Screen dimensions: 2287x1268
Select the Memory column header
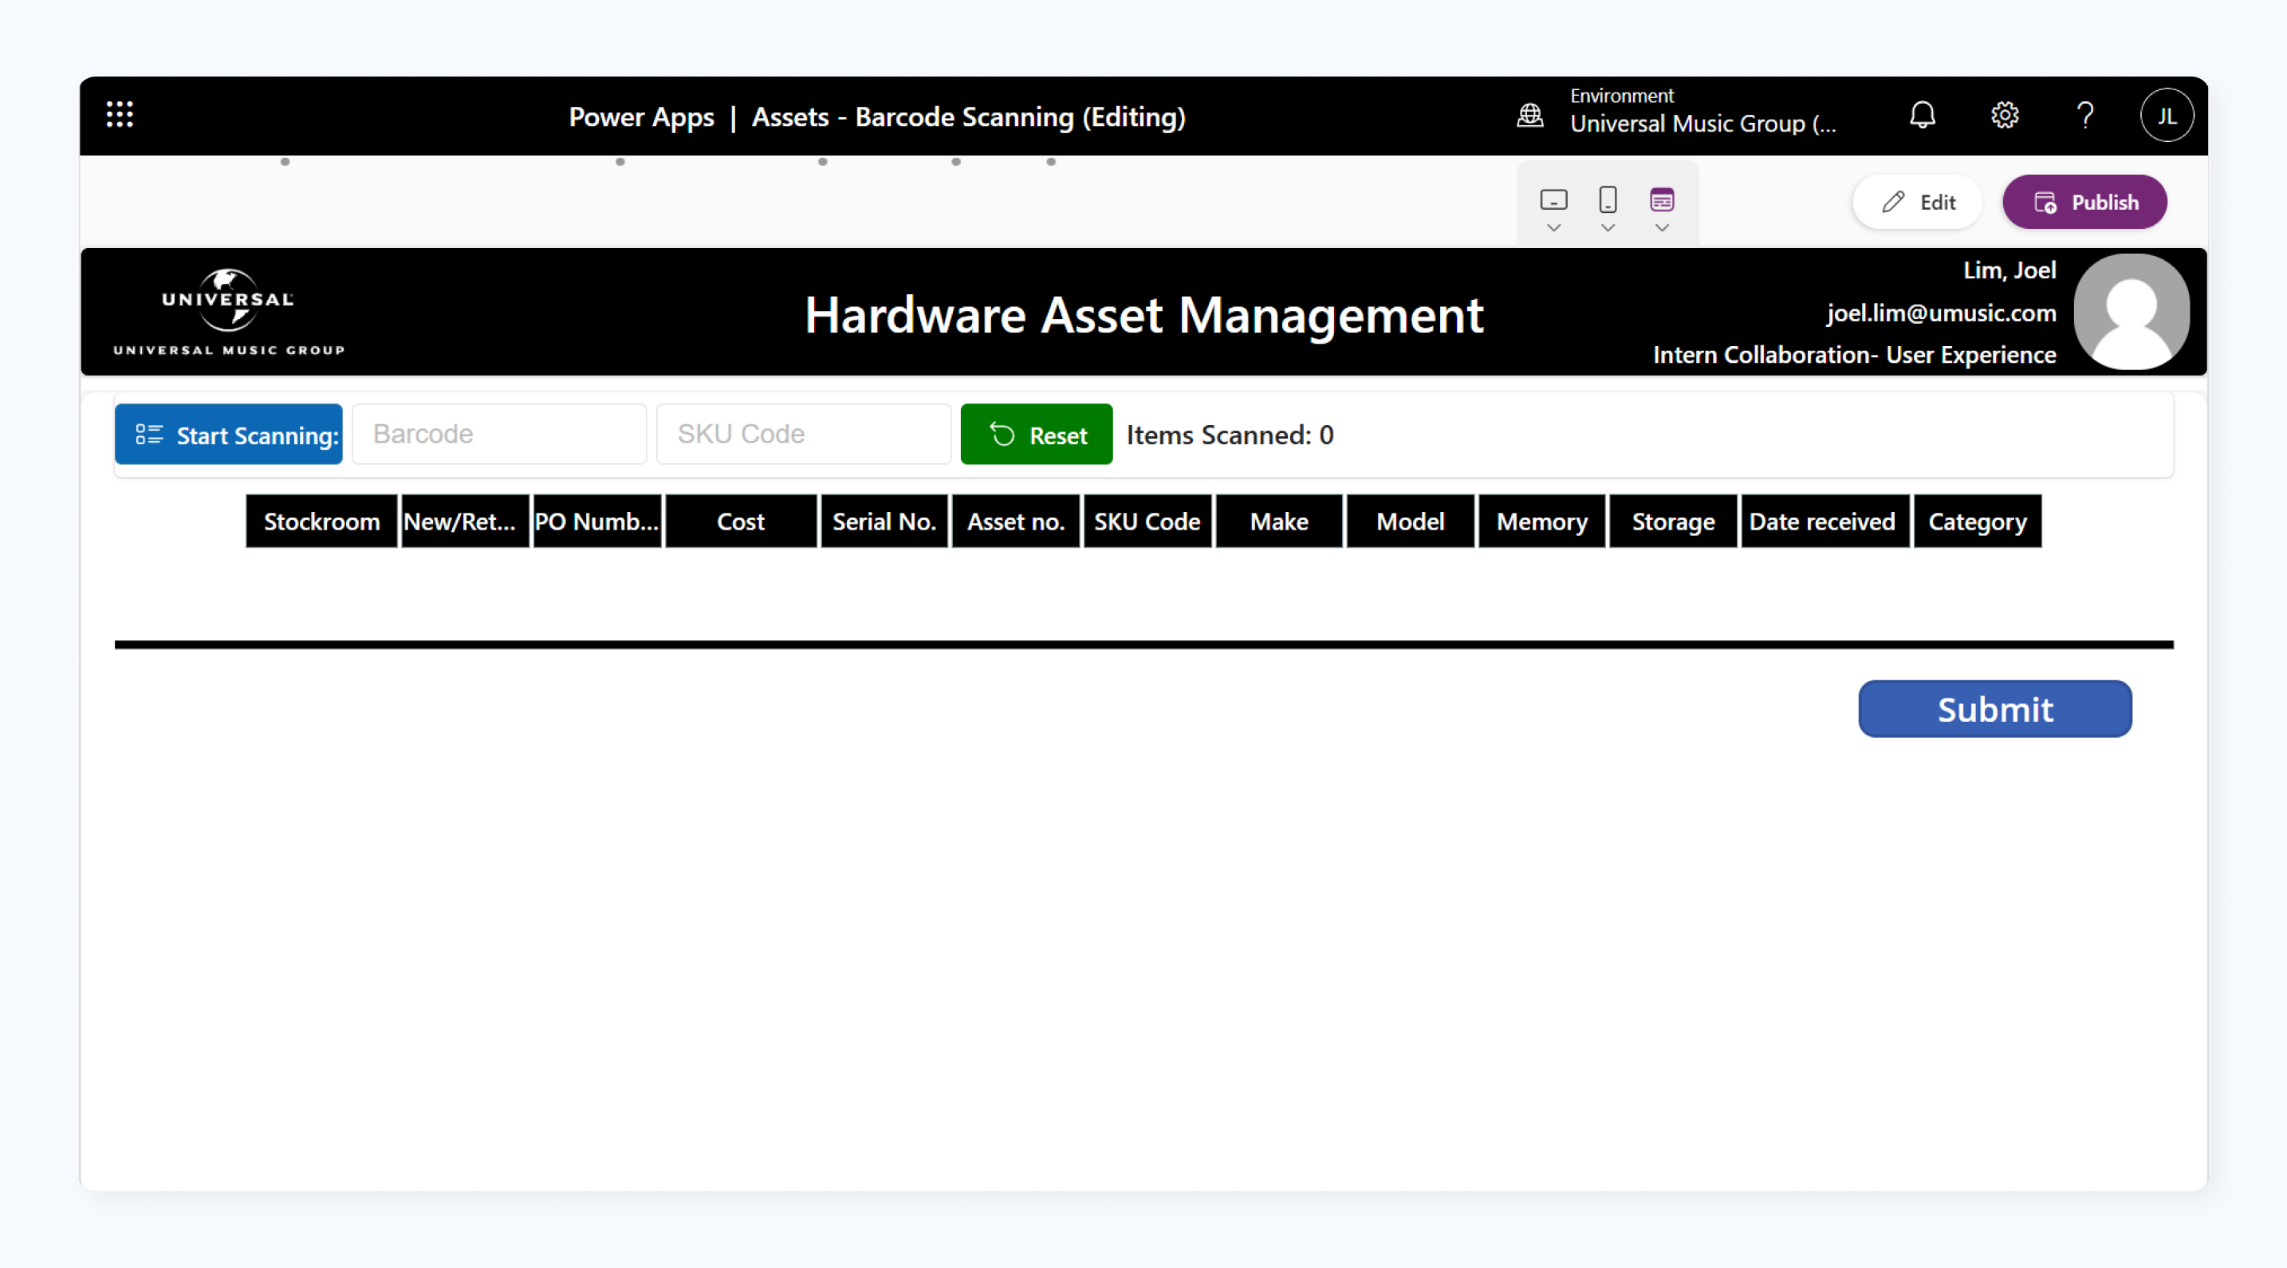[1541, 522]
